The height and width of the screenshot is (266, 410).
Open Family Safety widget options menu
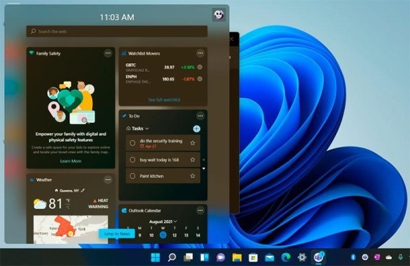(x=108, y=53)
